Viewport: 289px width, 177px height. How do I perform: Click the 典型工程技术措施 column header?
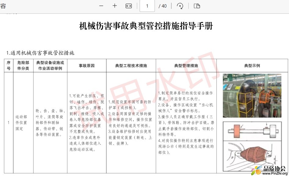[x=131, y=65]
